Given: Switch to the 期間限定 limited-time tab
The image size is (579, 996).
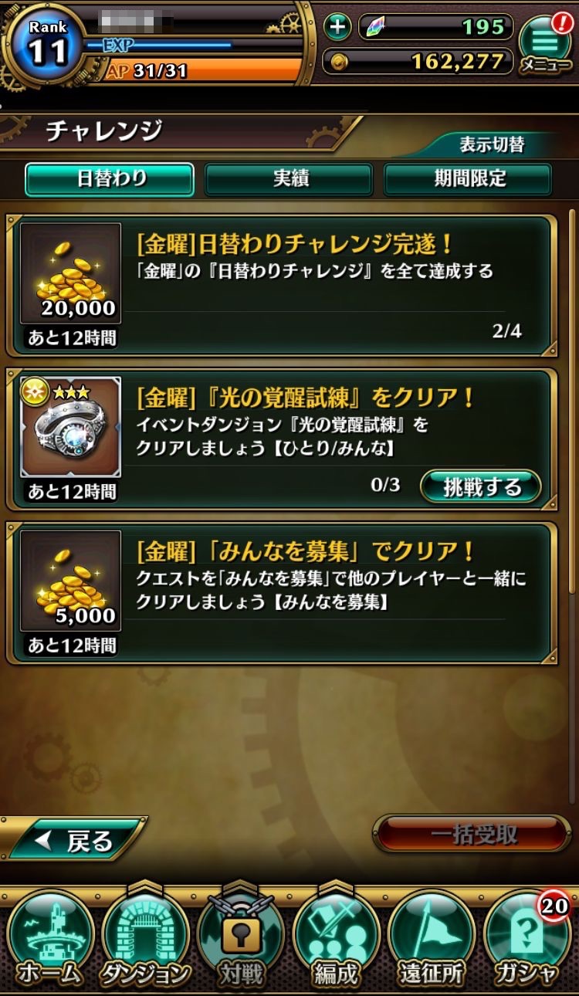Looking at the screenshot, I should pyautogui.click(x=468, y=179).
